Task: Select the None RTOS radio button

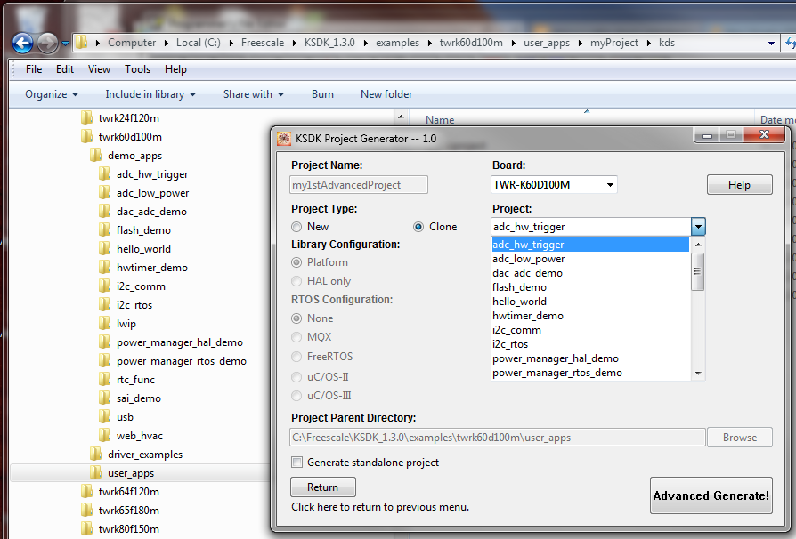Action: [296, 318]
